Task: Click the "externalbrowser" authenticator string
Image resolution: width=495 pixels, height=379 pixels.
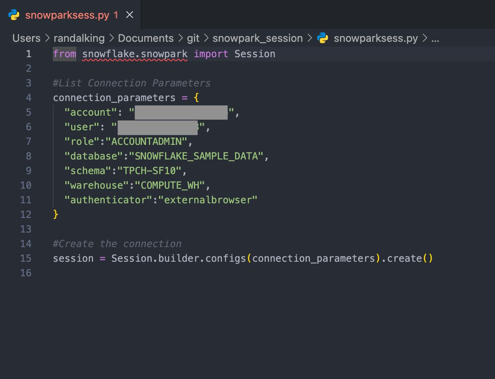Action: [x=210, y=200]
